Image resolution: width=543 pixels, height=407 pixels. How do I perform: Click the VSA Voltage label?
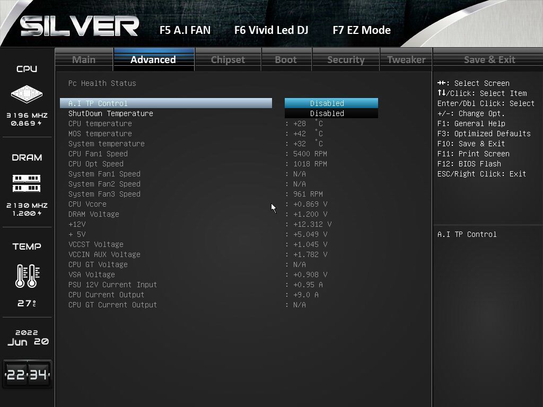(92, 275)
